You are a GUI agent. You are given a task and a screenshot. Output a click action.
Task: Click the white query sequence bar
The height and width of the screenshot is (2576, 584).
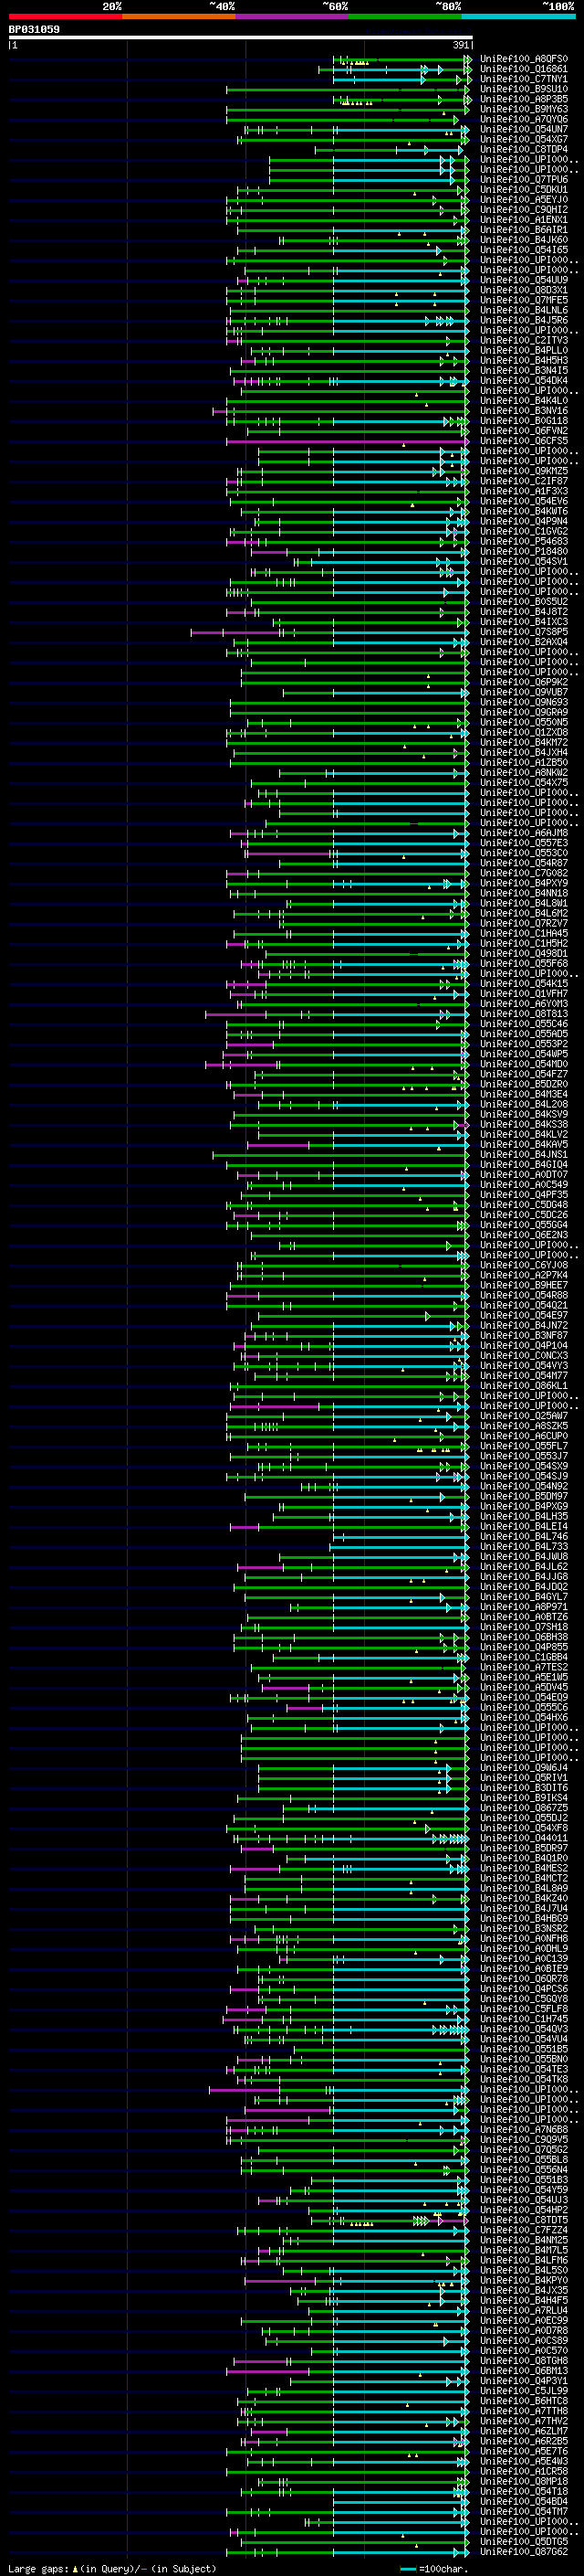coord(241,38)
